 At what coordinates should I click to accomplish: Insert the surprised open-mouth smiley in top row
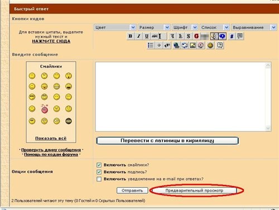click(x=69, y=76)
